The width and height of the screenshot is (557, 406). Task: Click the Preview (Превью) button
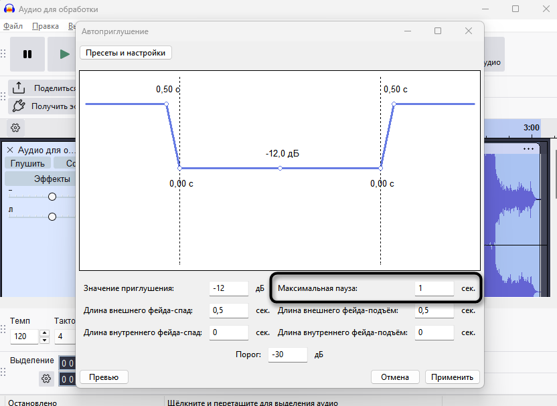[104, 377]
